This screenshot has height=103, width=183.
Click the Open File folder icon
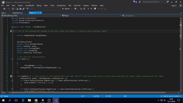pyautogui.click(x=17, y=9)
